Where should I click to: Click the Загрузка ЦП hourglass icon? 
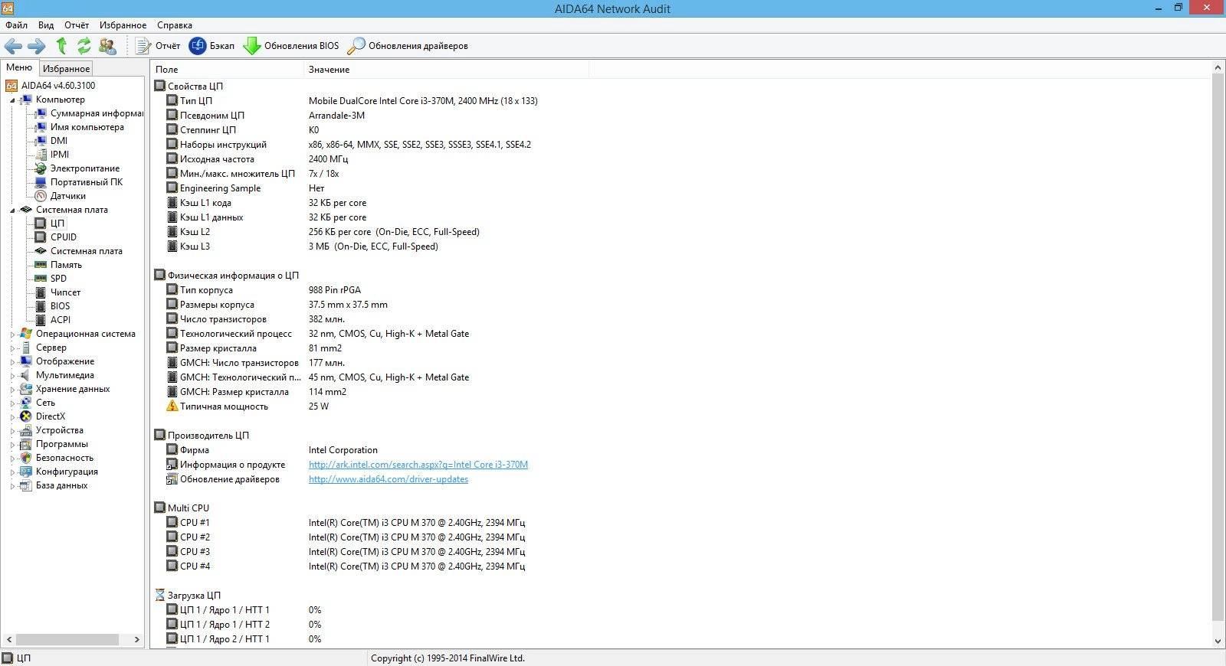click(160, 596)
